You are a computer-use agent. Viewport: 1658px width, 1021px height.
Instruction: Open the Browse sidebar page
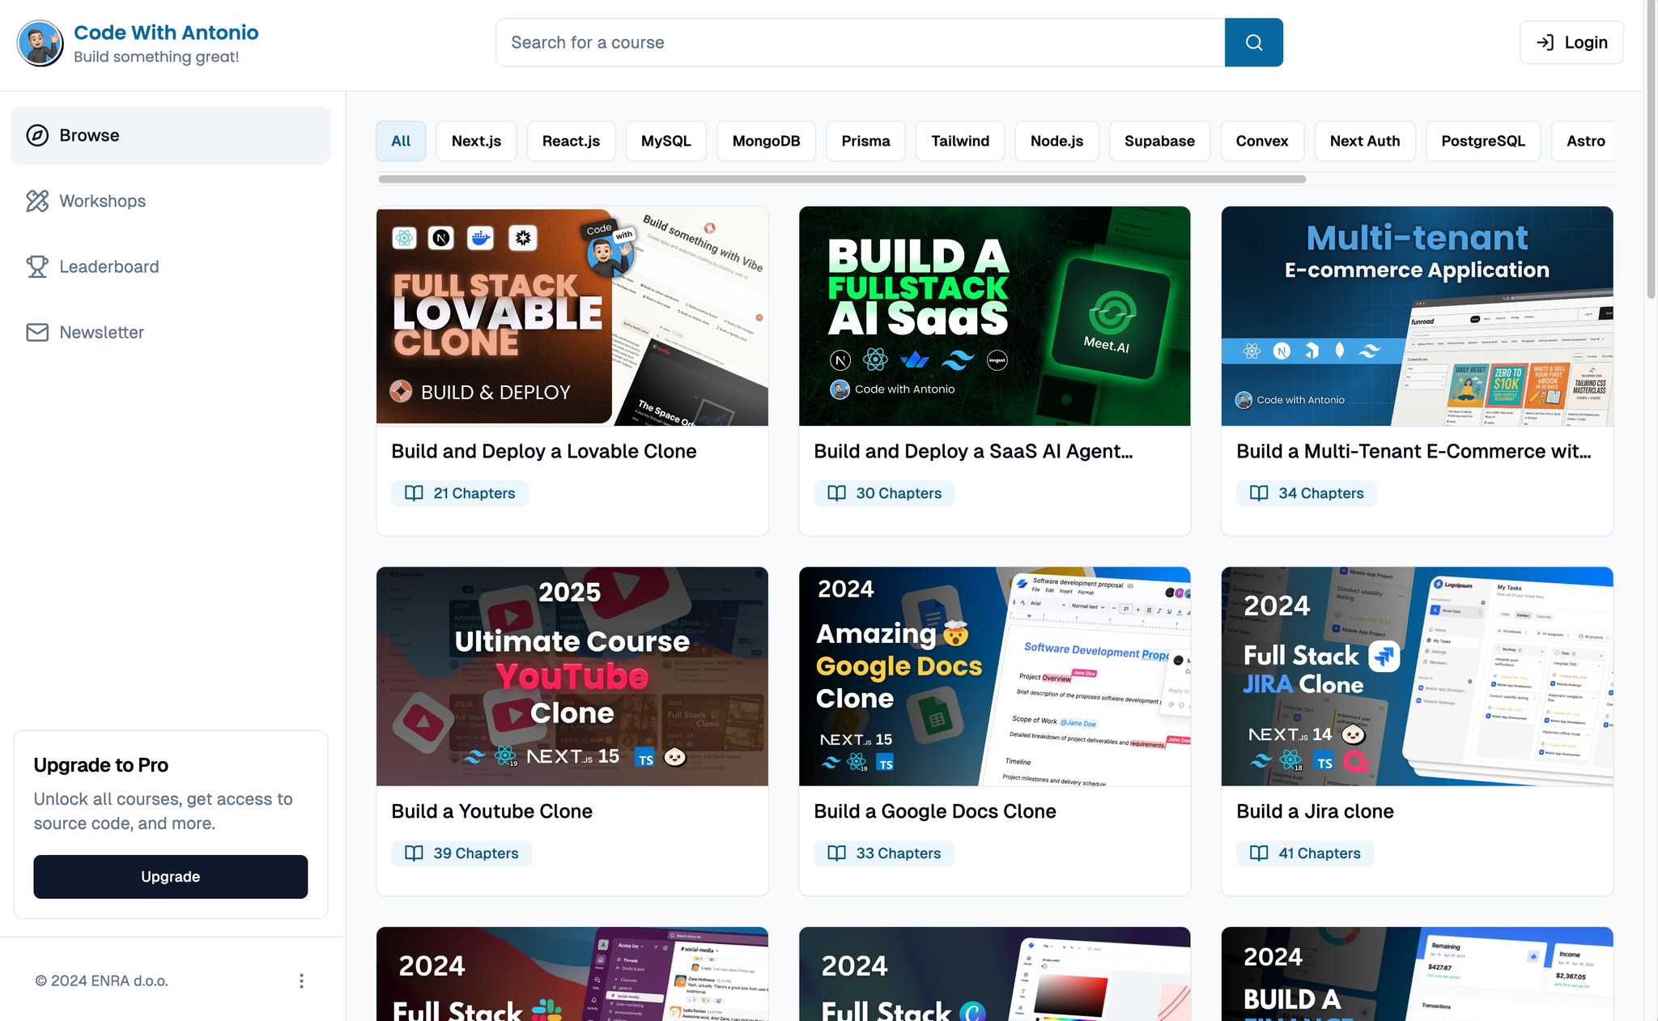(x=171, y=135)
